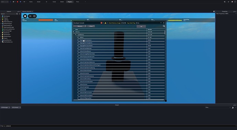Open the Roblox menu icon in viewport
237x130 pixels.
[25, 16]
